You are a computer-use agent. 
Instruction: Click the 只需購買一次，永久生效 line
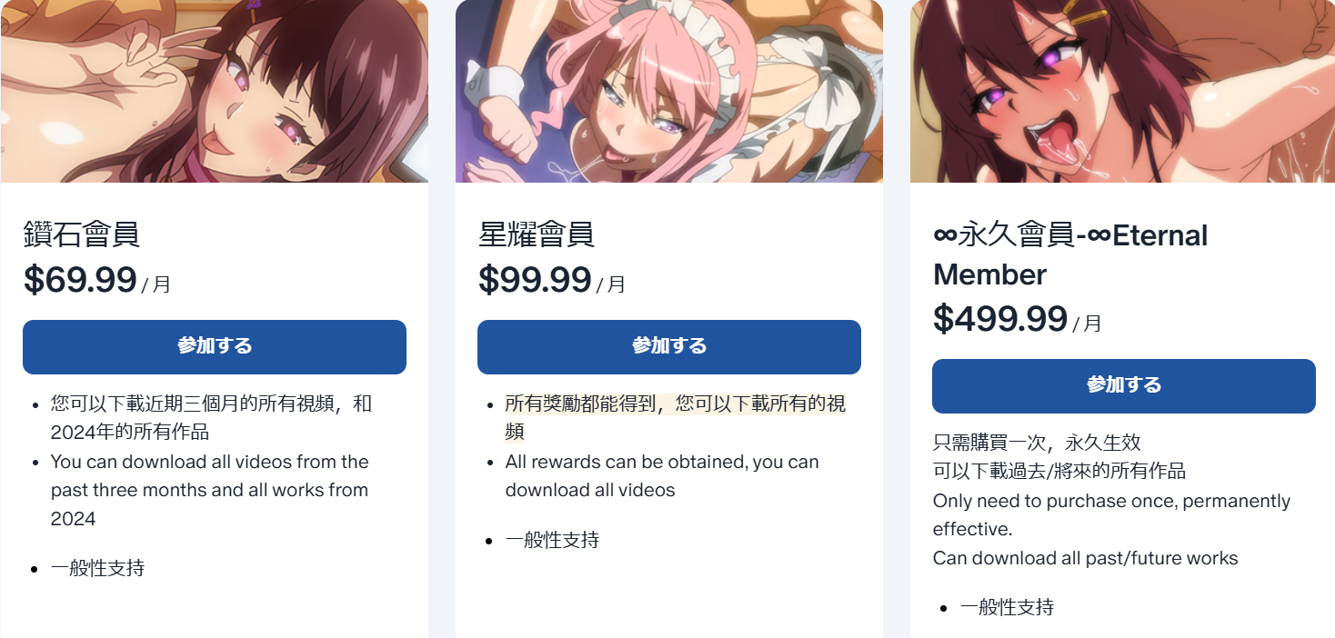pyautogui.click(x=1037, y=443)
